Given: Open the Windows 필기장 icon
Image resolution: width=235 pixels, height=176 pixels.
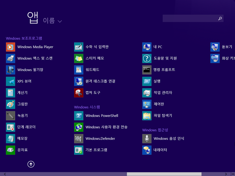Looking at the screenshot, I should click(11, 70).
